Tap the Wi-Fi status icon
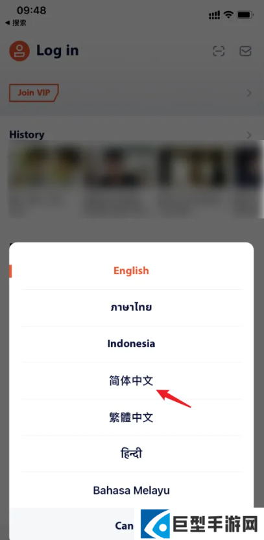 coord(228,14)
